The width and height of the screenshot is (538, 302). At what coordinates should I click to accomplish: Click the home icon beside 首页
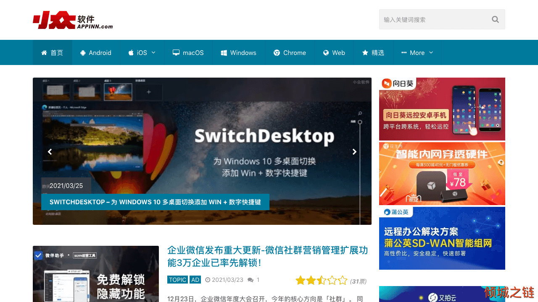(44, 53)
